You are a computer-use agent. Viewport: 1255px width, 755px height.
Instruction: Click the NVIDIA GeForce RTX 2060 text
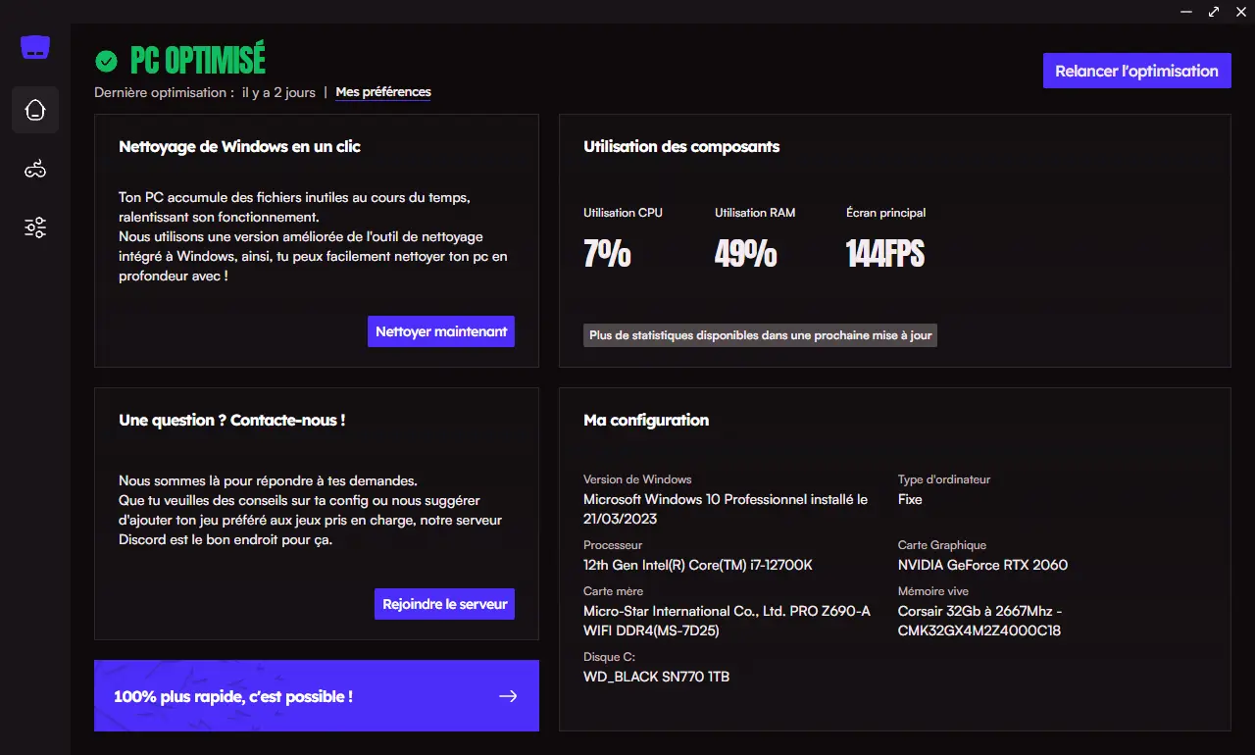tap(982, 565)
